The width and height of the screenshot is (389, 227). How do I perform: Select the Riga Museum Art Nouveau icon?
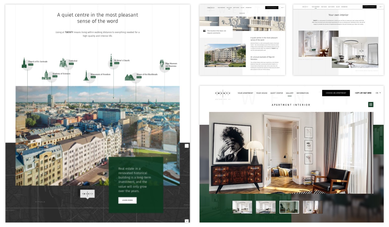tap(162, 65)
